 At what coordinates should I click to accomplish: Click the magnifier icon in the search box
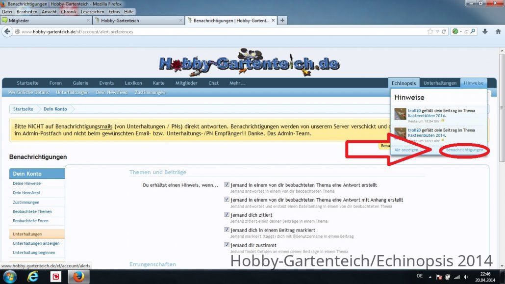pos(473,31)
